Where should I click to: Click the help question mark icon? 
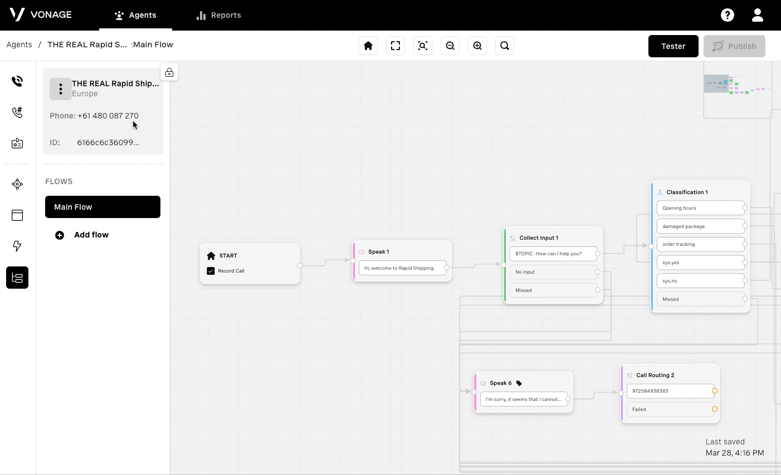point(728,15)
